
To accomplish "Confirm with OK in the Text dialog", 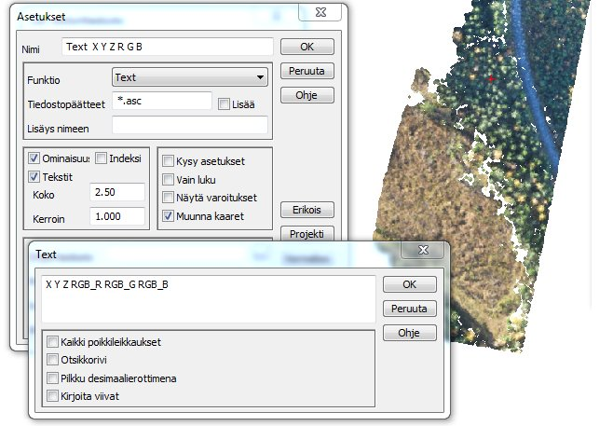I will (x=410, y=284).
